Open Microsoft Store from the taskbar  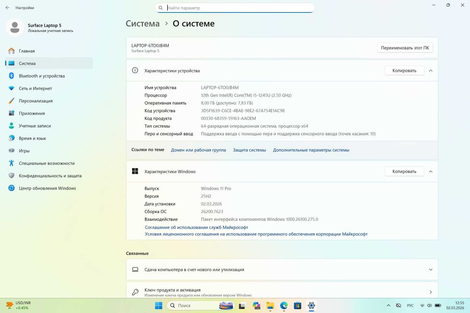click(298, 305)
